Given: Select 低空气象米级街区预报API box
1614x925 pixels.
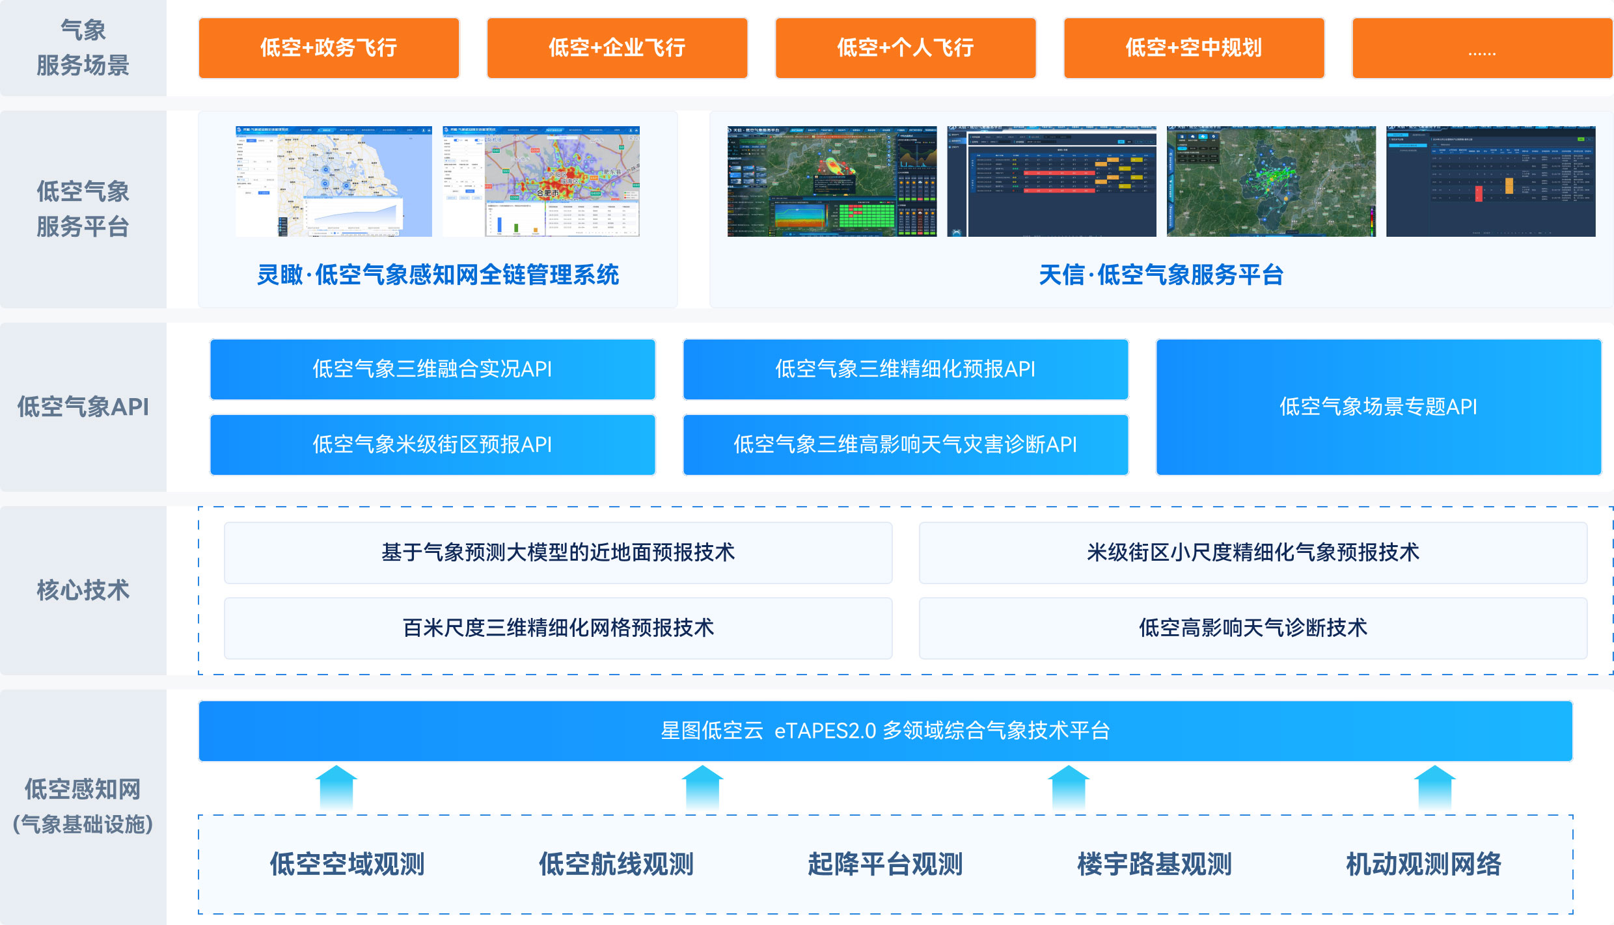Looking at the screenshot, I should [432, 444].
